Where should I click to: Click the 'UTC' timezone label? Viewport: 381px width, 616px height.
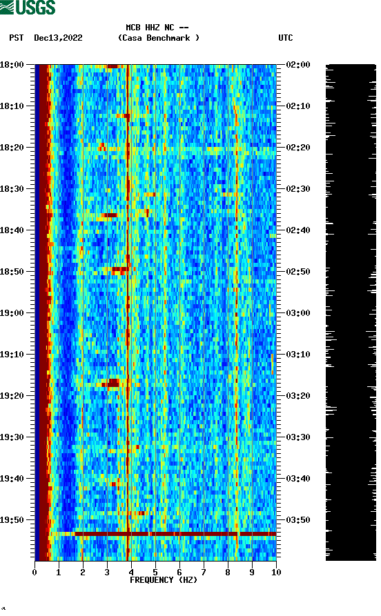click(286, 38)
